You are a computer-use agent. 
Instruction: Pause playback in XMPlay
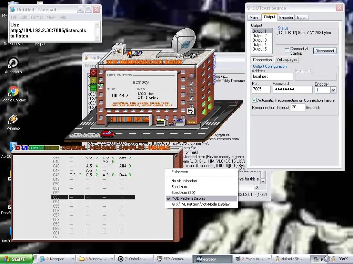pyautogui.click(x=121, y=119)
